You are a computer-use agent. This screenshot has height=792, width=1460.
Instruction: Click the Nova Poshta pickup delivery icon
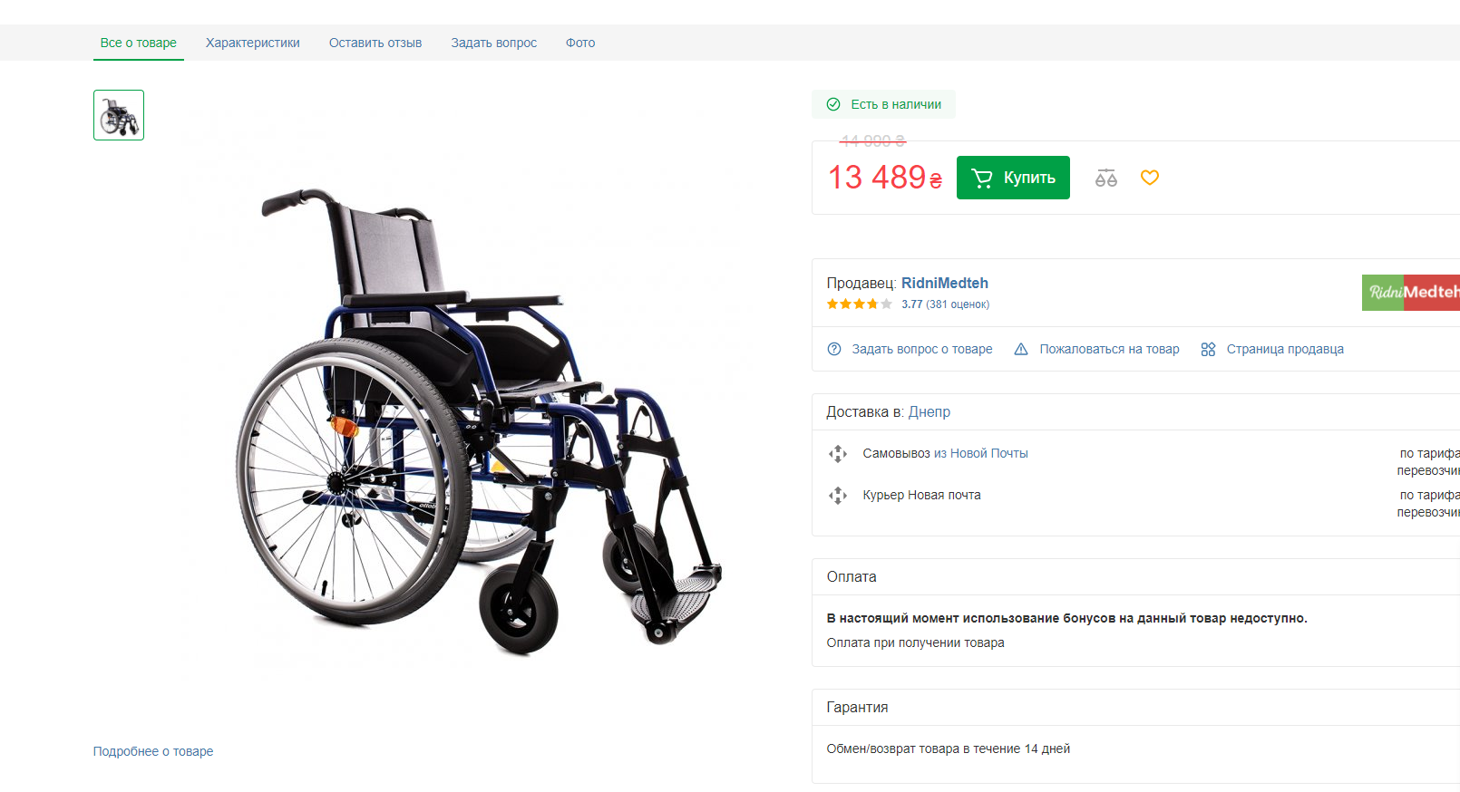[838, 454]
